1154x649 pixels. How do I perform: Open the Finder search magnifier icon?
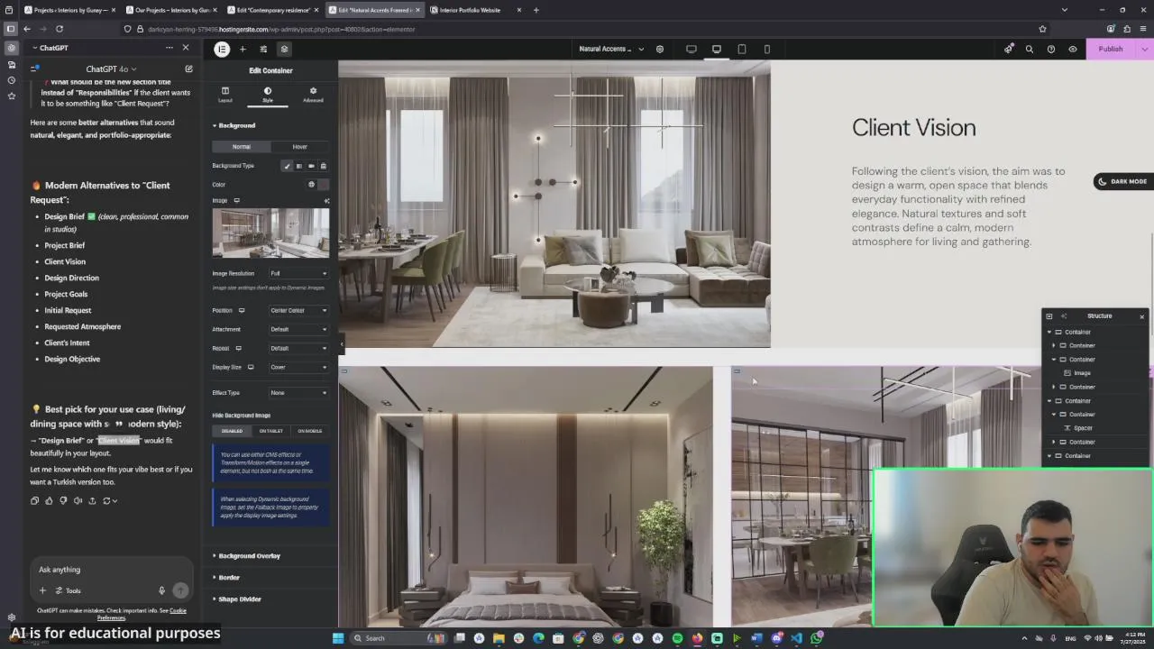pyautogui.click(x=1030, y=49)
